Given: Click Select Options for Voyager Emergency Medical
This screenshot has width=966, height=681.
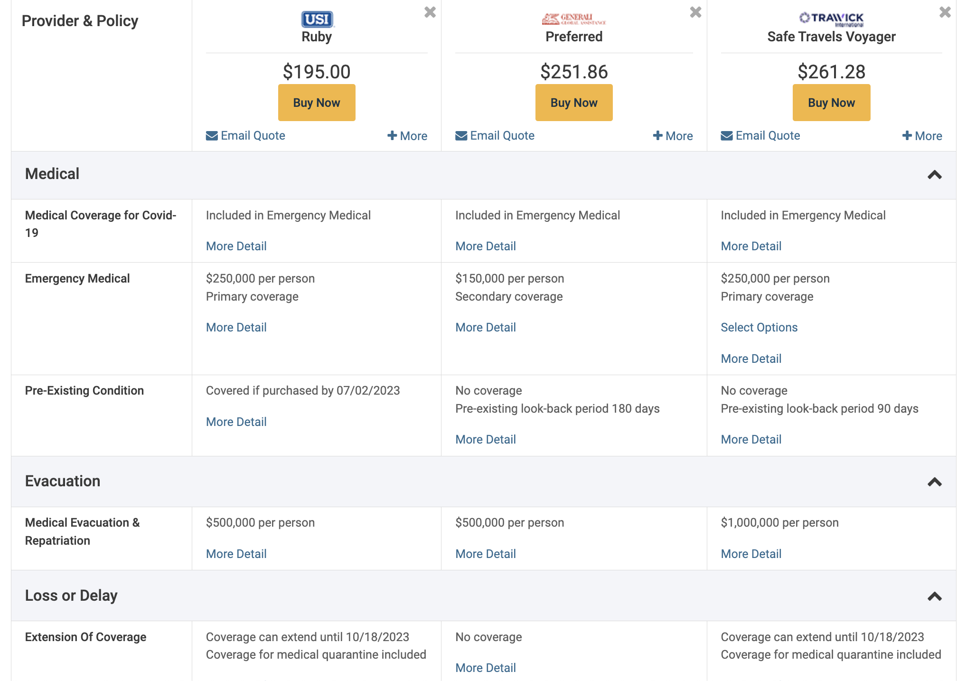Looking at the screenshot, I should tap(759, 327).
